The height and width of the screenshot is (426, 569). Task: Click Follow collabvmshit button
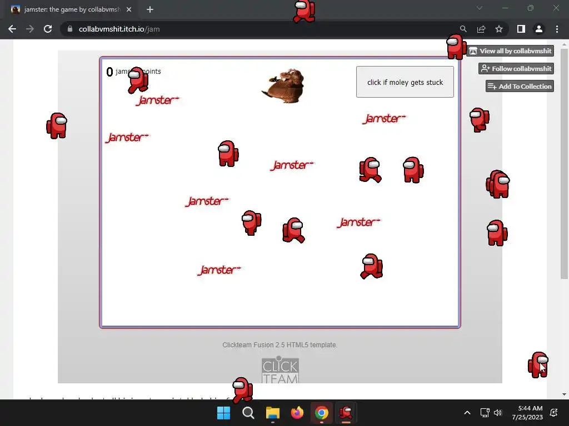coord(516,68)
